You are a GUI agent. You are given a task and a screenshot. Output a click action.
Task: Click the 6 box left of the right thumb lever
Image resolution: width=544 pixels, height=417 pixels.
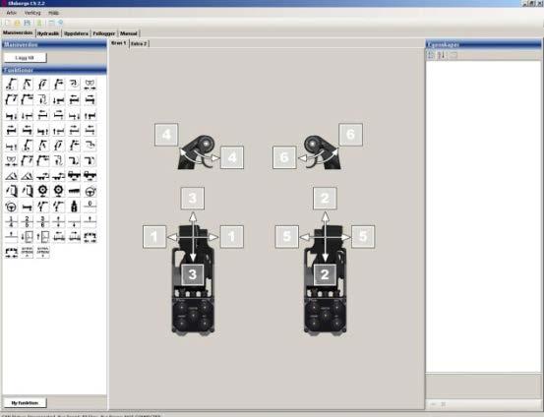click(x=284, y=157)
